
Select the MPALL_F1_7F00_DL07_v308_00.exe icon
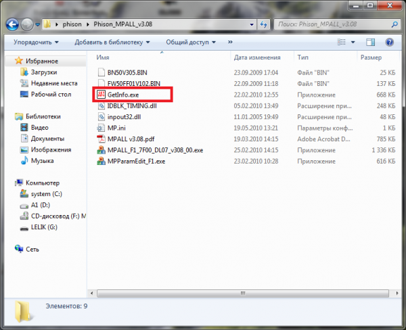[x=101, y=150]
